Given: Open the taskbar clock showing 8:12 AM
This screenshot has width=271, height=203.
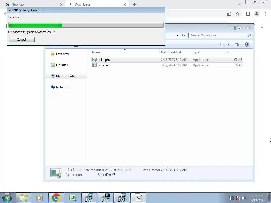Looking at the screenshot, I should coord(258,198).
